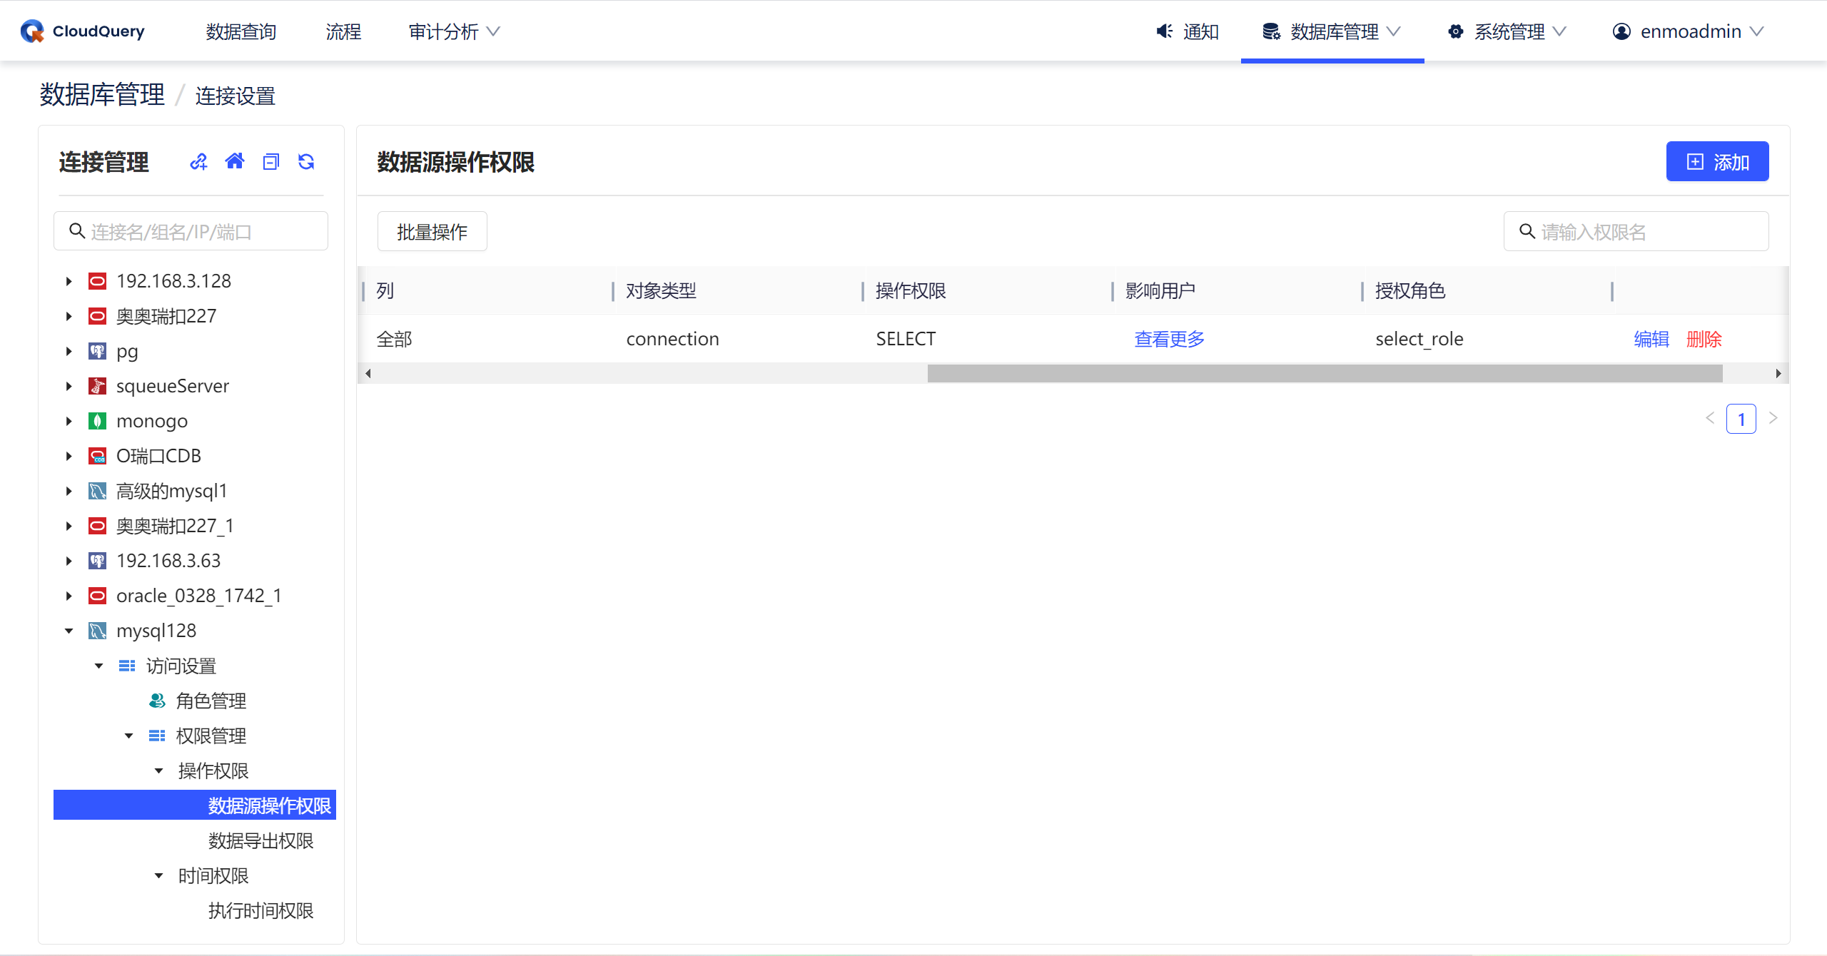Expand the 192.168.3.128 connection node
Image resolution: width=1827 pixels, height=956 pixels.
pyautogui.click(x=69, y=281)
